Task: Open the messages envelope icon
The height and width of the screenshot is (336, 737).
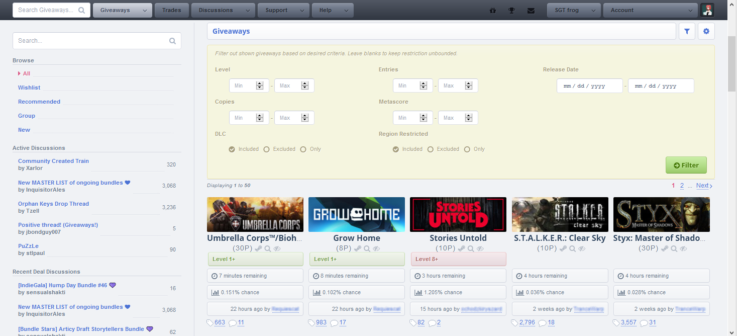Action: point(531,10)
